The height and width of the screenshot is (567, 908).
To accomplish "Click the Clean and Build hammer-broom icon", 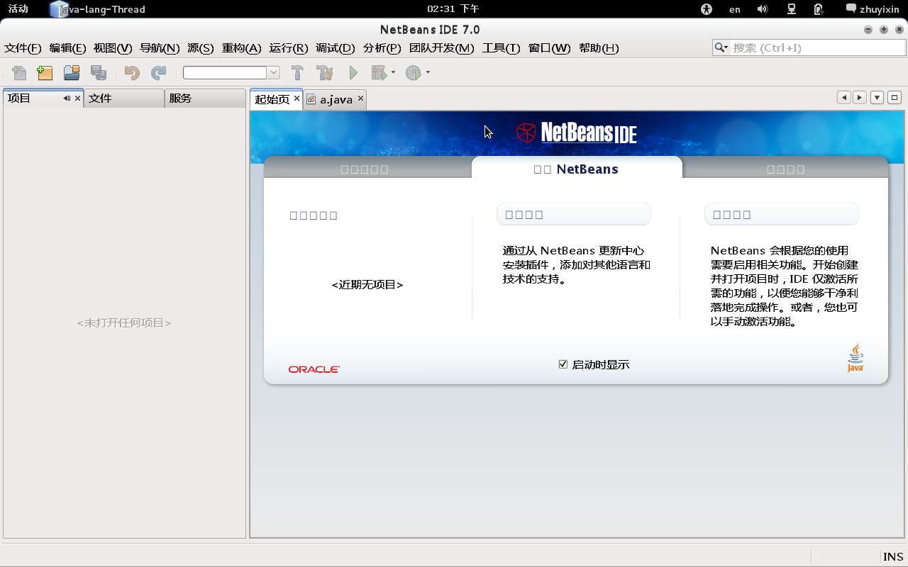I will coord(325,72).
